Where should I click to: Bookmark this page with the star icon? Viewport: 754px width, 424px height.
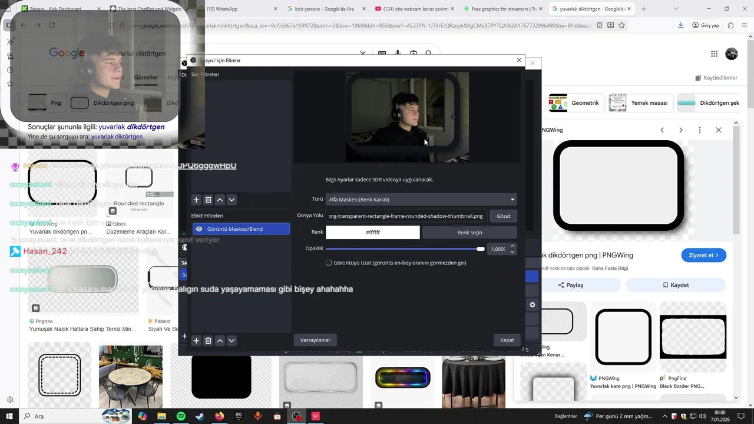(x=621, y=25)
